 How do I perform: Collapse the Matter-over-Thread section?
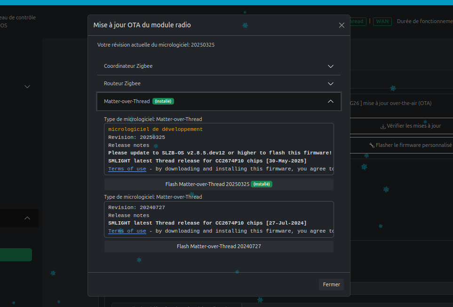219,101
